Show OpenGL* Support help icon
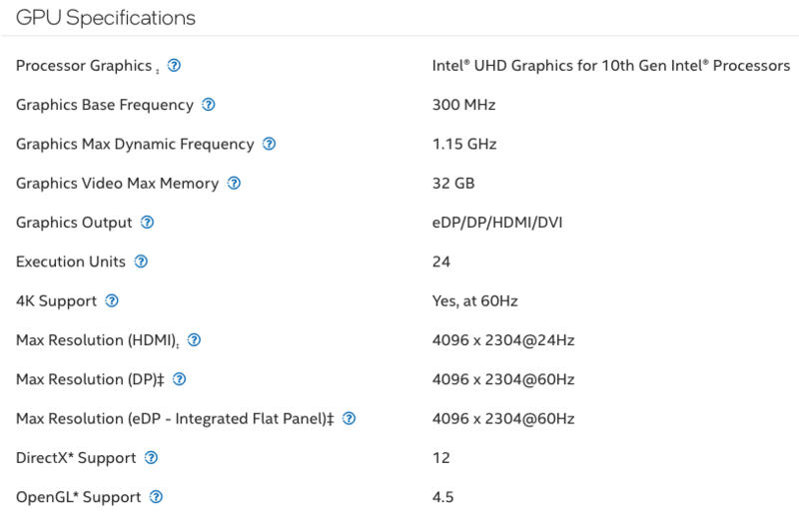Image resolution: width=799 pixels, height=513 pixels. (156, 497)
